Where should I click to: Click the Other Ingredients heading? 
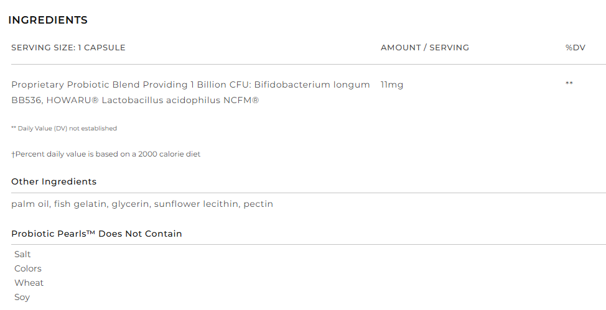[x=54, y=181]
